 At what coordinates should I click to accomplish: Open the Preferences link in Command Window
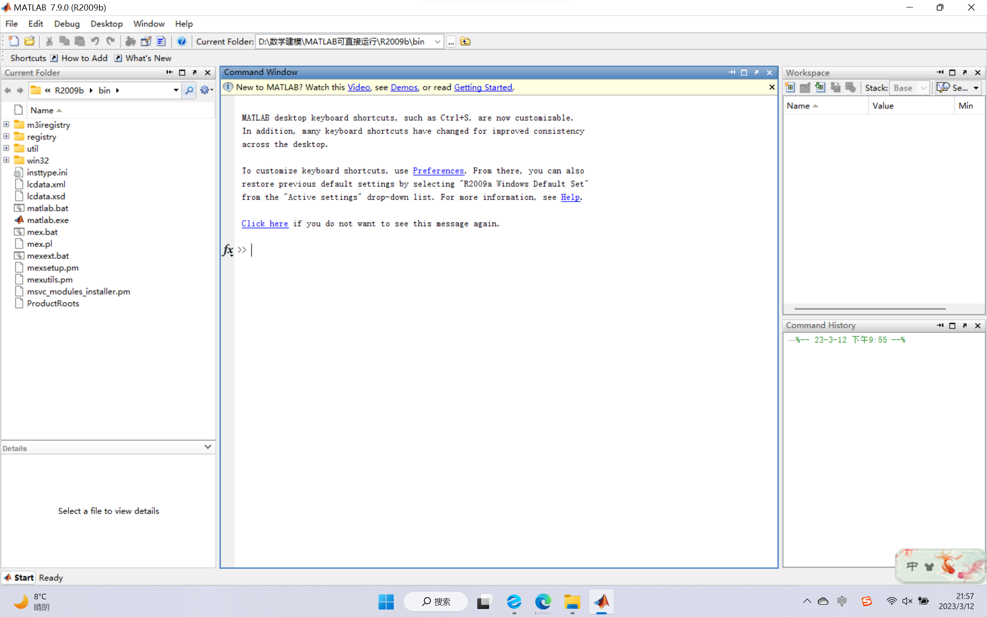(x=438, y=171)
